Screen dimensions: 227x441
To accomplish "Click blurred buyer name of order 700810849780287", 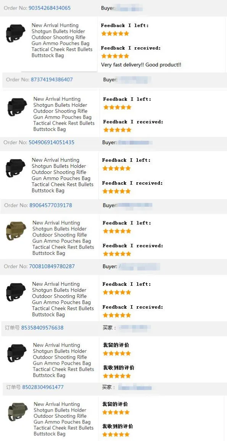I will pos(139,266).
